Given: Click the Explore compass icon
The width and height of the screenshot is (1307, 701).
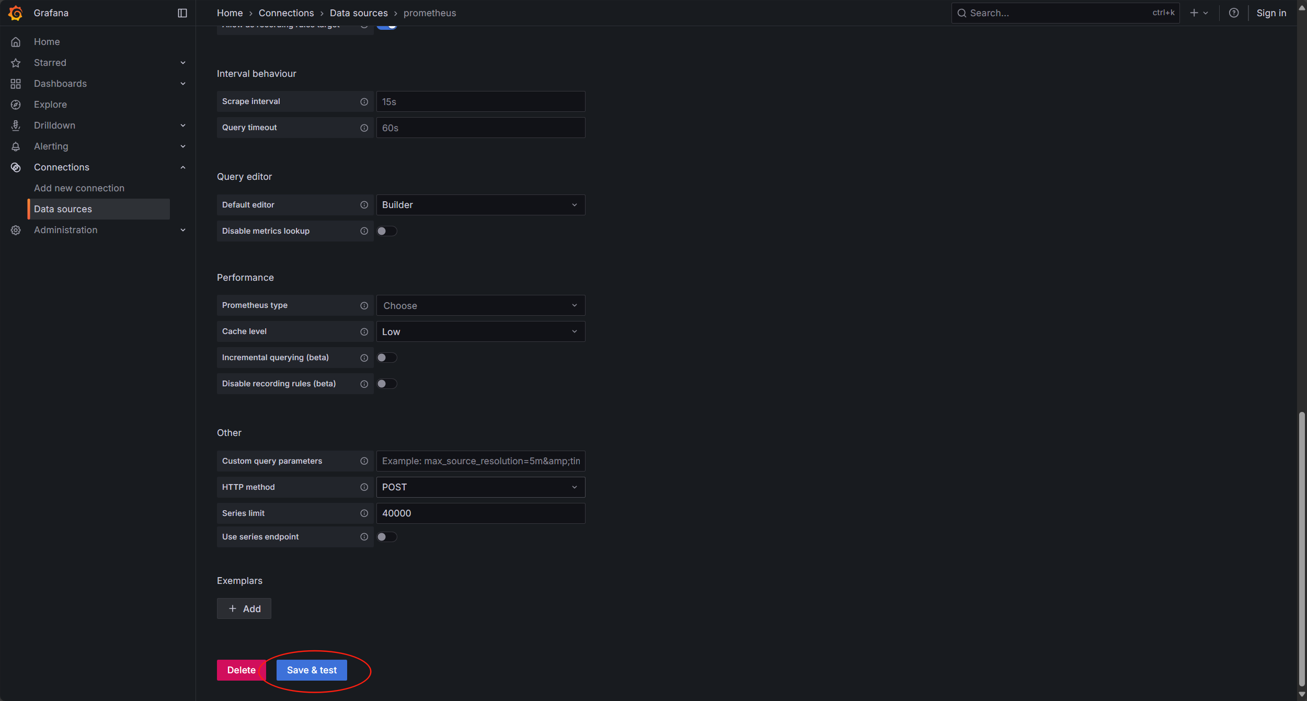Looking at the screenshot, I should (16, 105).
